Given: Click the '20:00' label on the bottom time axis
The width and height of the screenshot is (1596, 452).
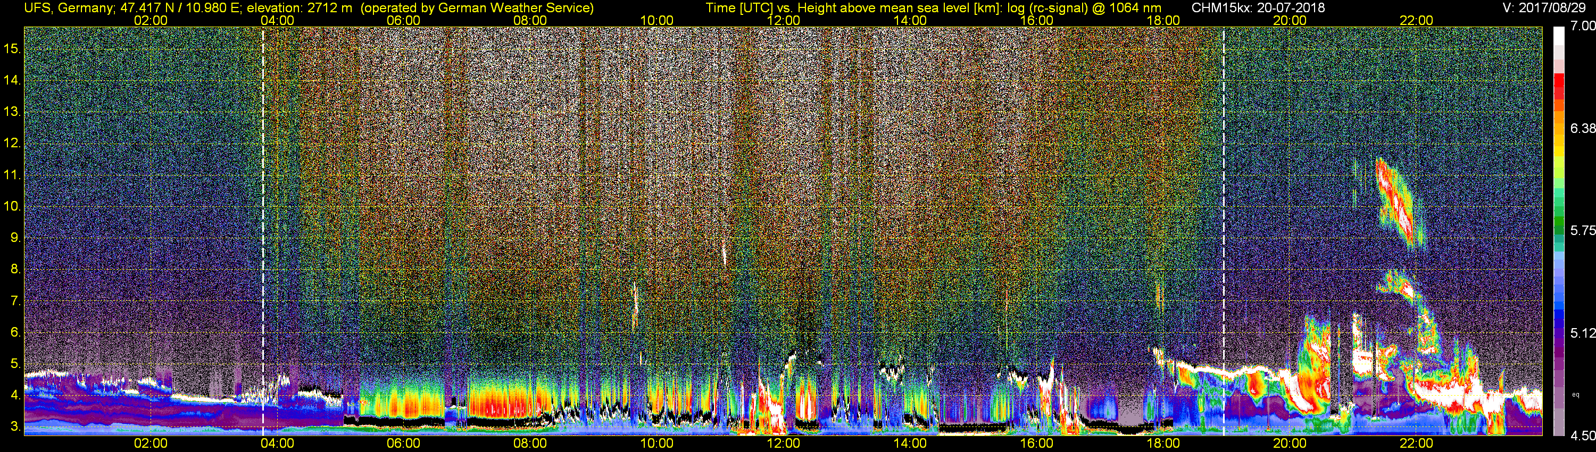Looking at the screenshot, I should click(x=1290, y=443).
